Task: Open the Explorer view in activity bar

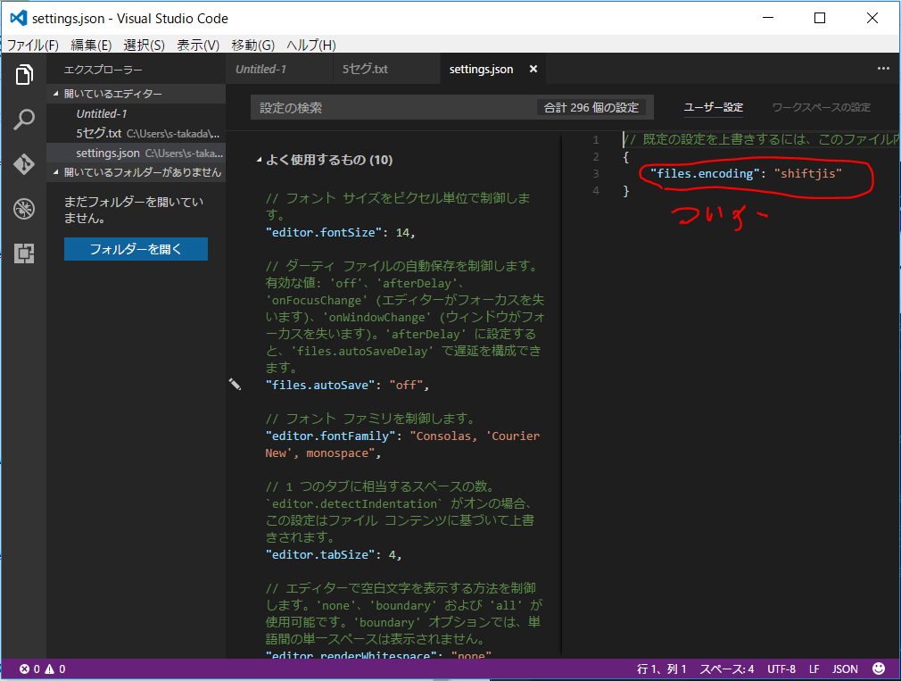Action: coord(24,75)
